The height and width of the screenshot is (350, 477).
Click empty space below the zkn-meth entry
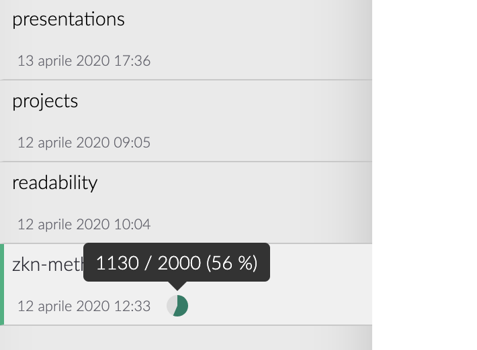[185, 338]
